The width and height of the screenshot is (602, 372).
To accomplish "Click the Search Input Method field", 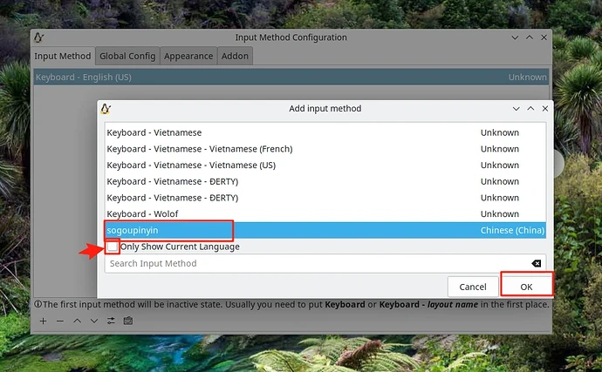I will 314,263.
